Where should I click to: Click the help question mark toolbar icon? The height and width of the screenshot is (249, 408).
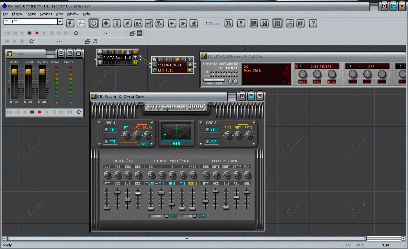coord(313,23)
